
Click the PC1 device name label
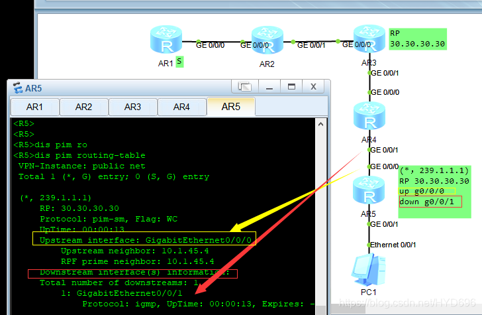point(368,292)
